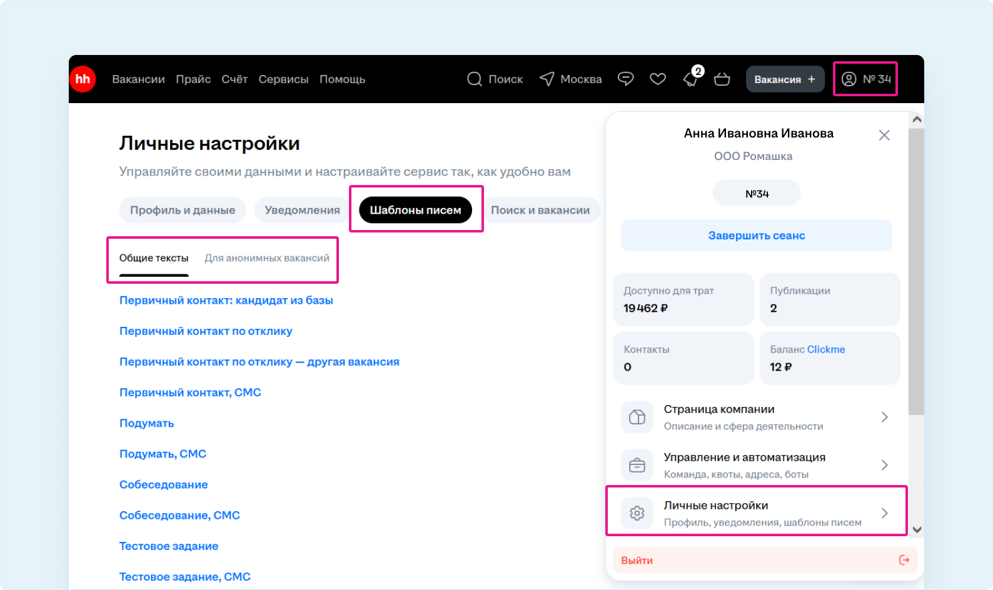Image resolution: width=993 pixels, height=590 pixels.
Task: Open the Тестовое задание, СМС template
Action: pos(185,576)
